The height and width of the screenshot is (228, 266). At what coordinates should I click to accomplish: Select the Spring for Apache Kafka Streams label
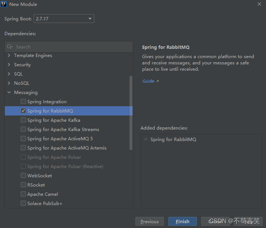63,130
